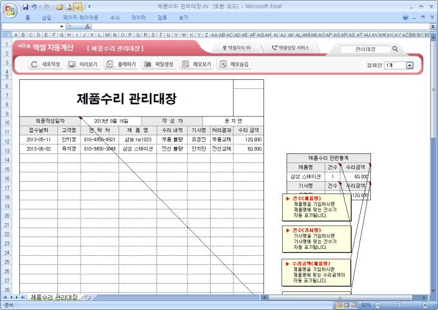The height and width of the screenshot is (310, 438).
Task: Select the 작성자 cell 윤 지 연
Action: [x=233, y=121]
